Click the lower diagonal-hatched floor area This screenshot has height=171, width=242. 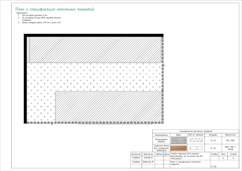tap(109, 106)
